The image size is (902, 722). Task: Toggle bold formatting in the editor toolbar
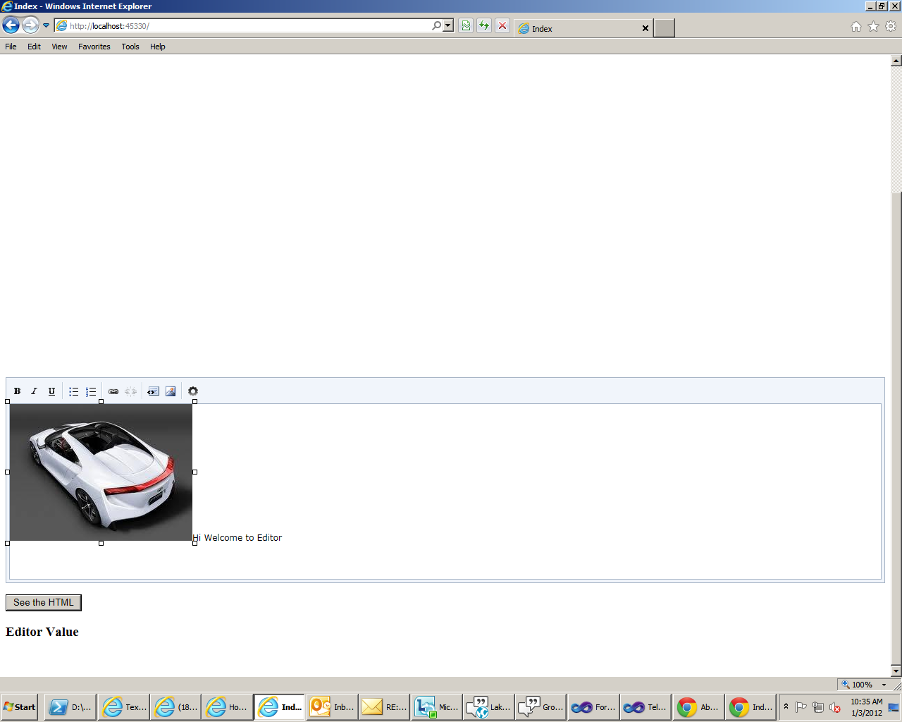(17, 391)
